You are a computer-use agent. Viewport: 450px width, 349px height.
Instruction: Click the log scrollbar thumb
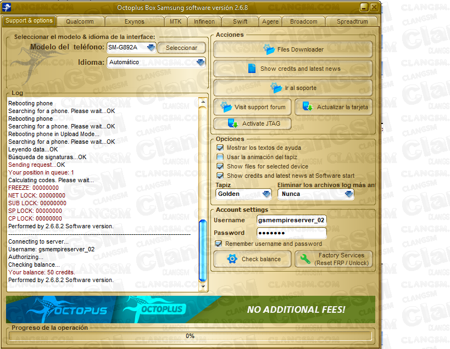(x=203, y=251)
